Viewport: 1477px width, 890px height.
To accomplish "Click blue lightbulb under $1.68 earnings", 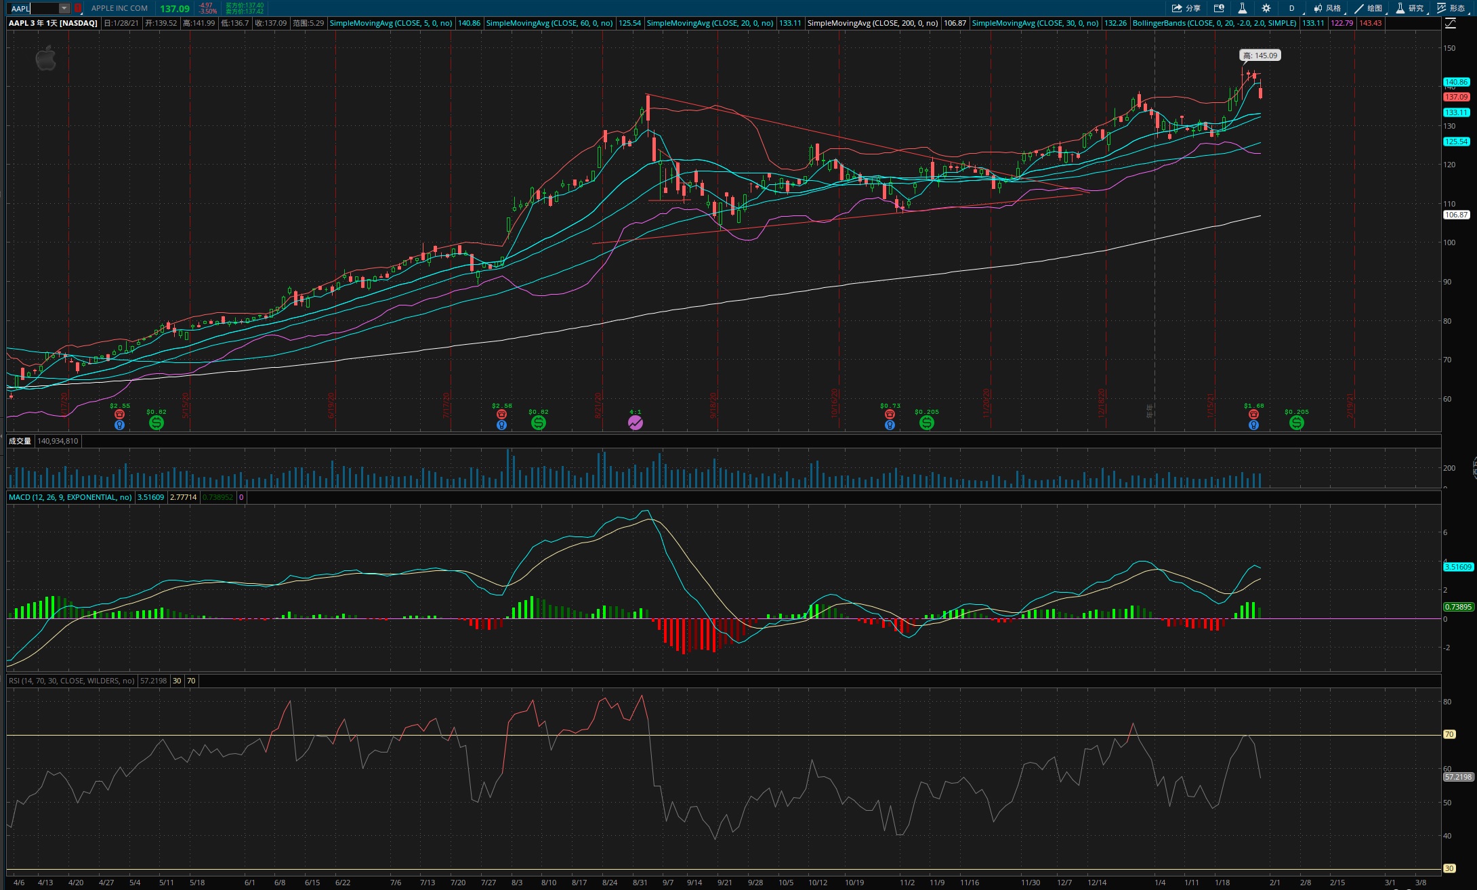I will click(x=1253, y=425).
